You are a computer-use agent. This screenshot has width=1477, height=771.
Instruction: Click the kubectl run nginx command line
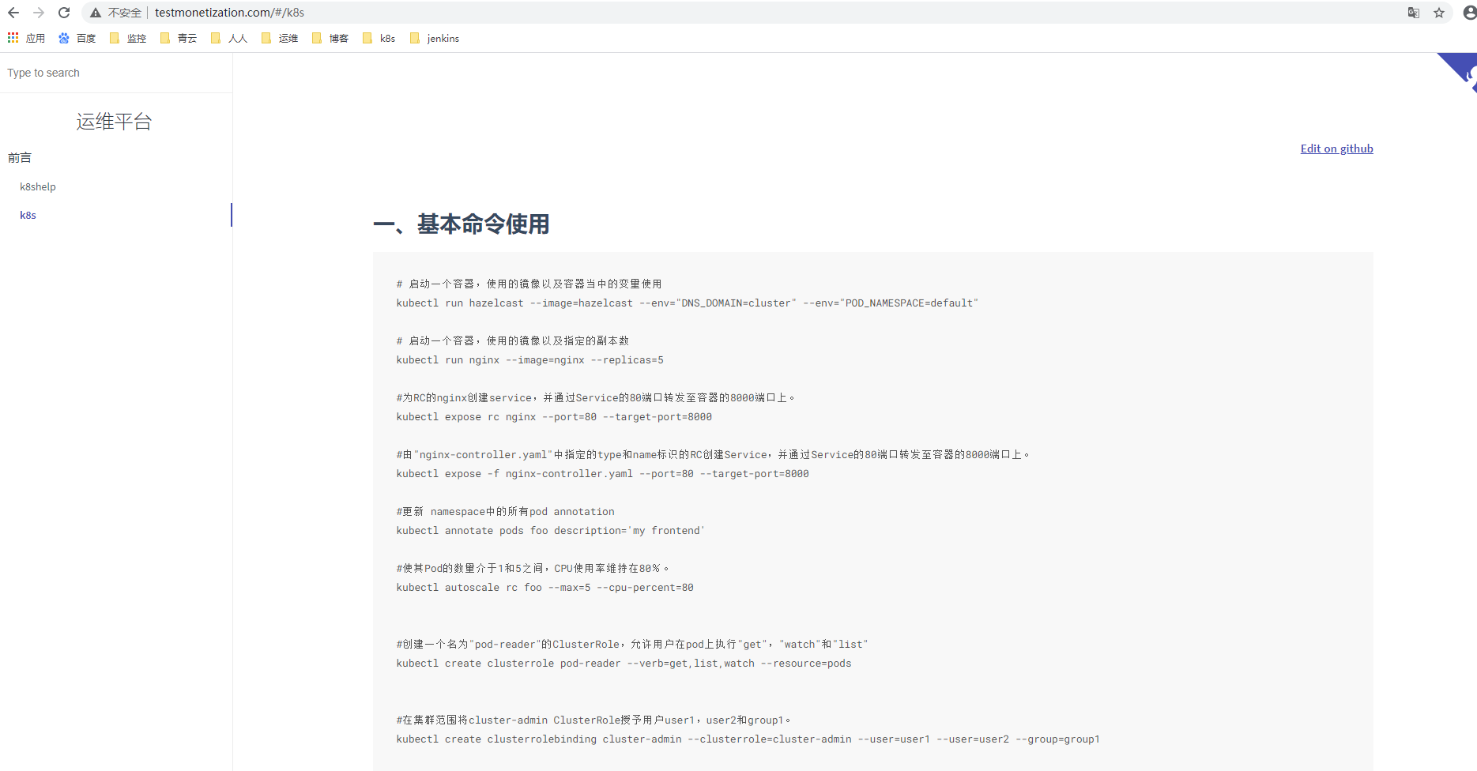pos(529,360)
